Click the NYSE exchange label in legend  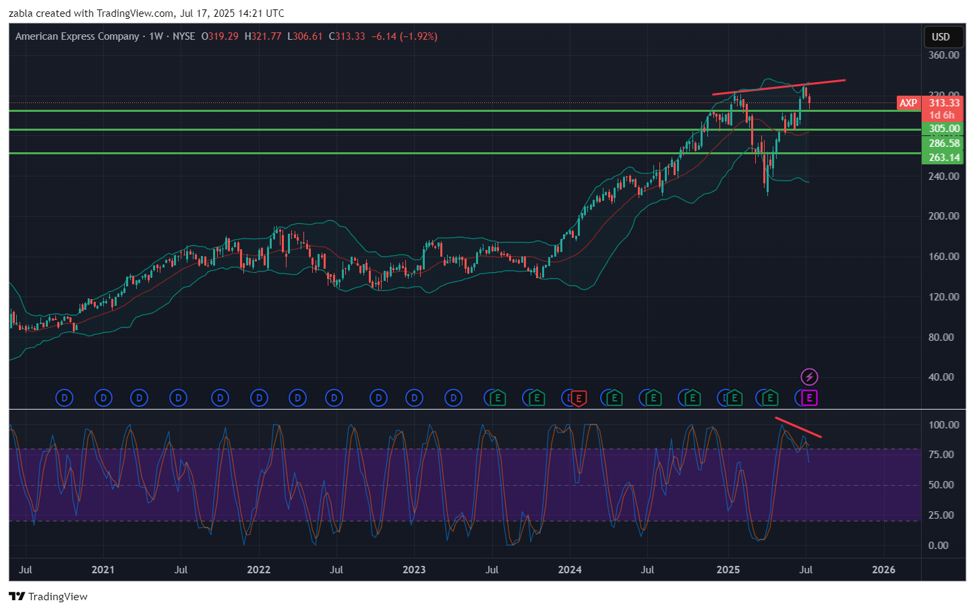[183, 36]
